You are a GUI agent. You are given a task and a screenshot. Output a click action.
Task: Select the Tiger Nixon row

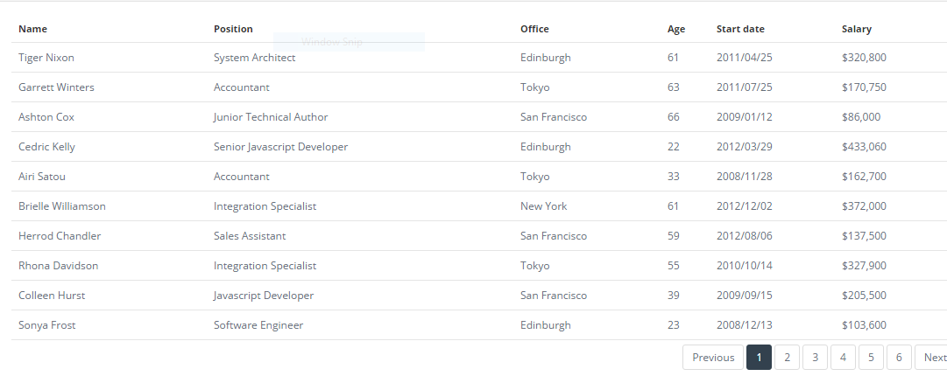[479, 58]
